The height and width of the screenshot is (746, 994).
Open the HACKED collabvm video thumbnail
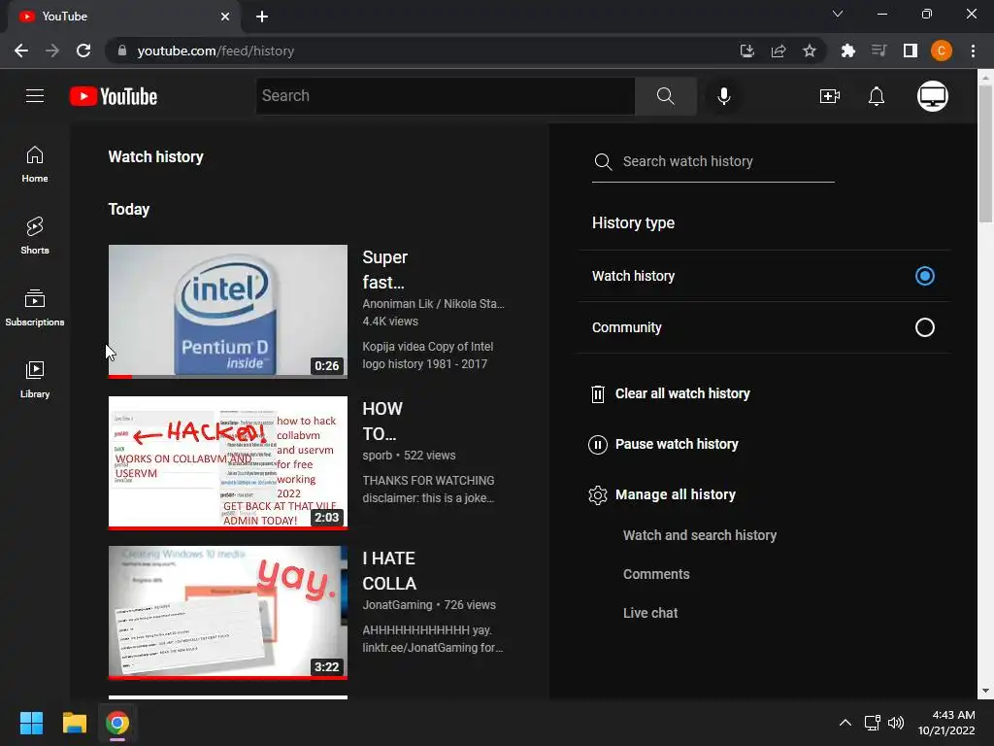(x=227, y=462)
